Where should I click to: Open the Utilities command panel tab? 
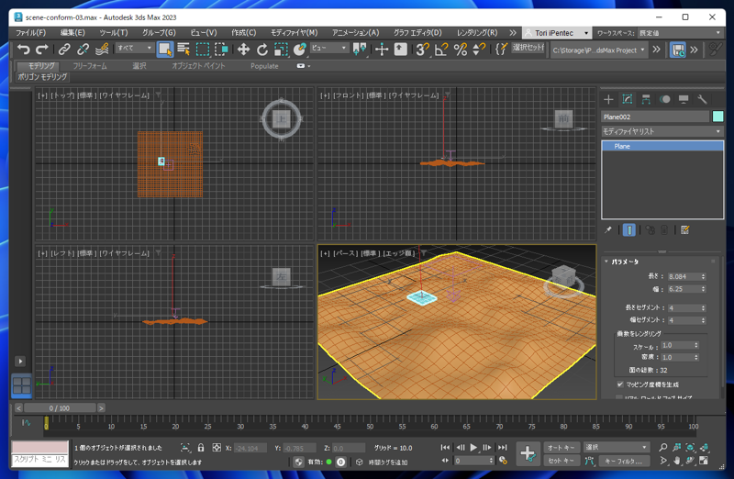tap(702, 99)
